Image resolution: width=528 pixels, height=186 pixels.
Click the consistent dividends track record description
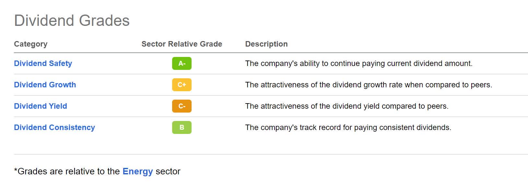point(348,127)
